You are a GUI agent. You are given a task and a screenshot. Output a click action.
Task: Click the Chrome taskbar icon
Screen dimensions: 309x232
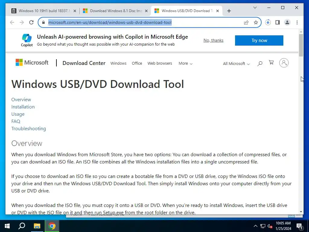pyautogui.click(x=52, y=226)
